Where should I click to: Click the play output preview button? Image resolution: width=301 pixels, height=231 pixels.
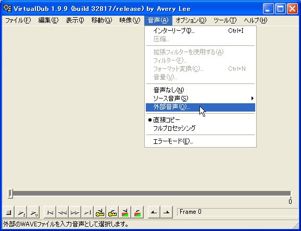[x=33, y=212]
